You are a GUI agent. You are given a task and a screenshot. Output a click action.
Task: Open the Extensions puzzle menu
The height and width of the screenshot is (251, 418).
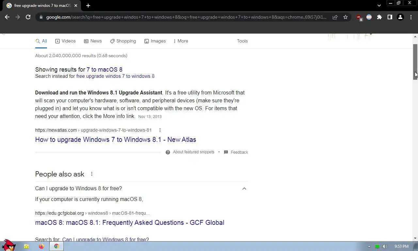379,17
